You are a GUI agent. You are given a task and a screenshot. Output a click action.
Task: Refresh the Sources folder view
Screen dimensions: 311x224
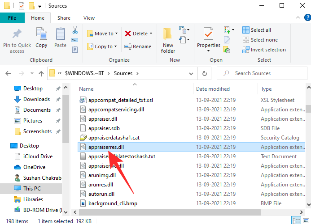(205, 73)
